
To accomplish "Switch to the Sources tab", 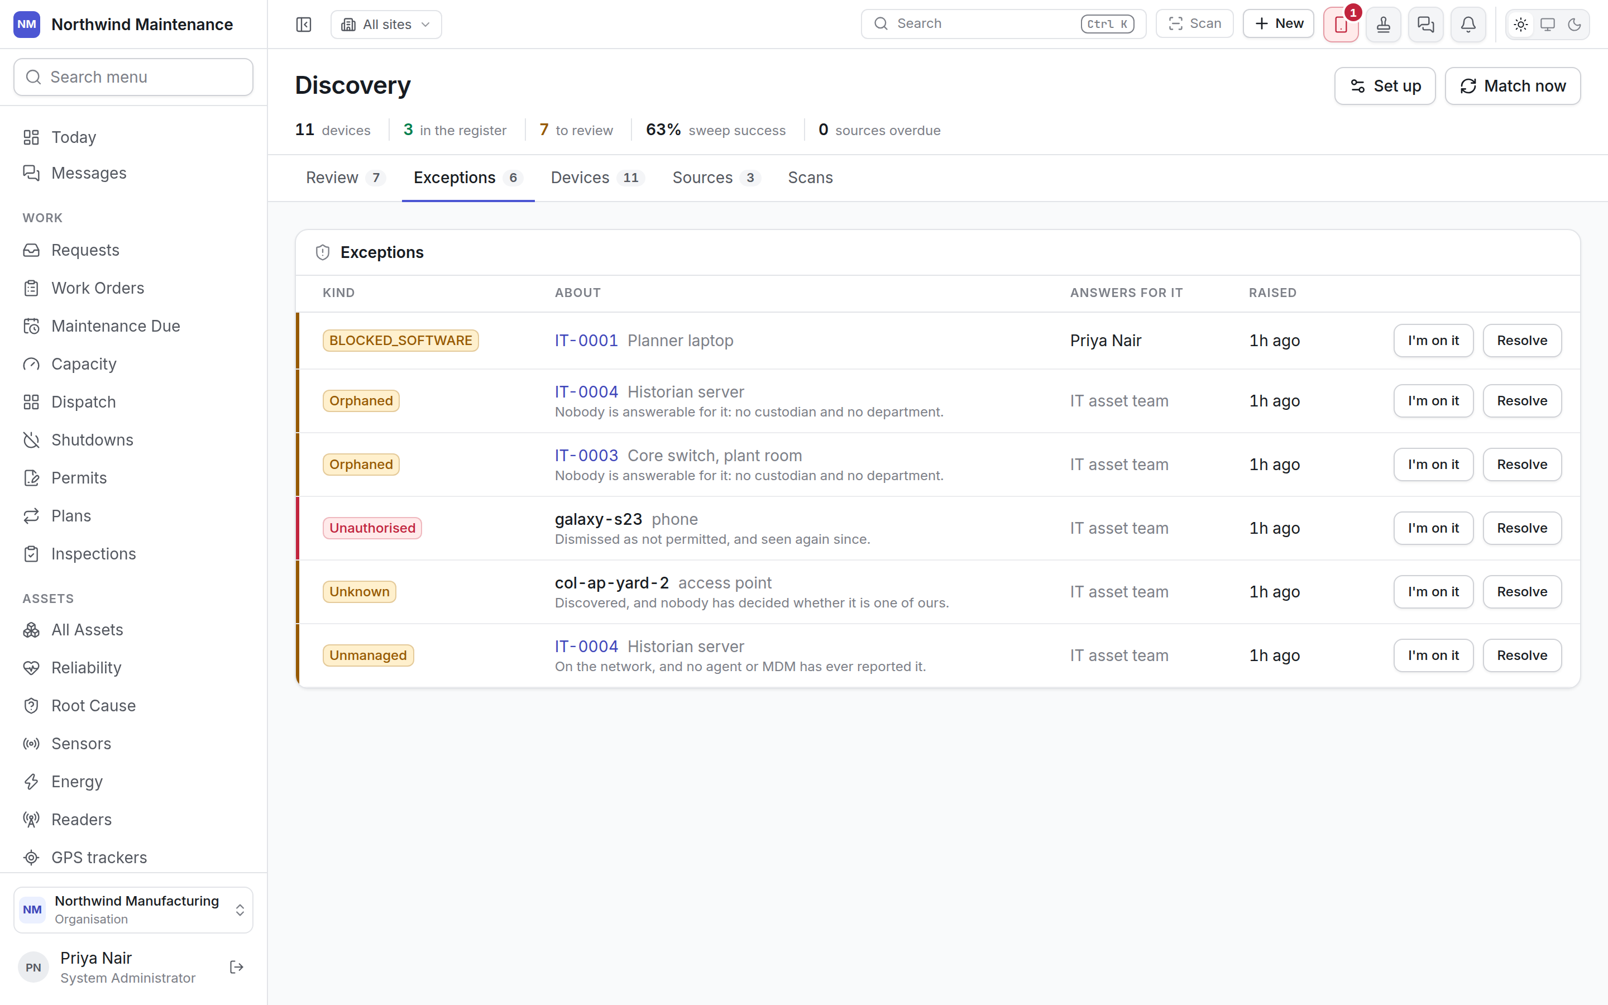I will (x=716, y=178).
